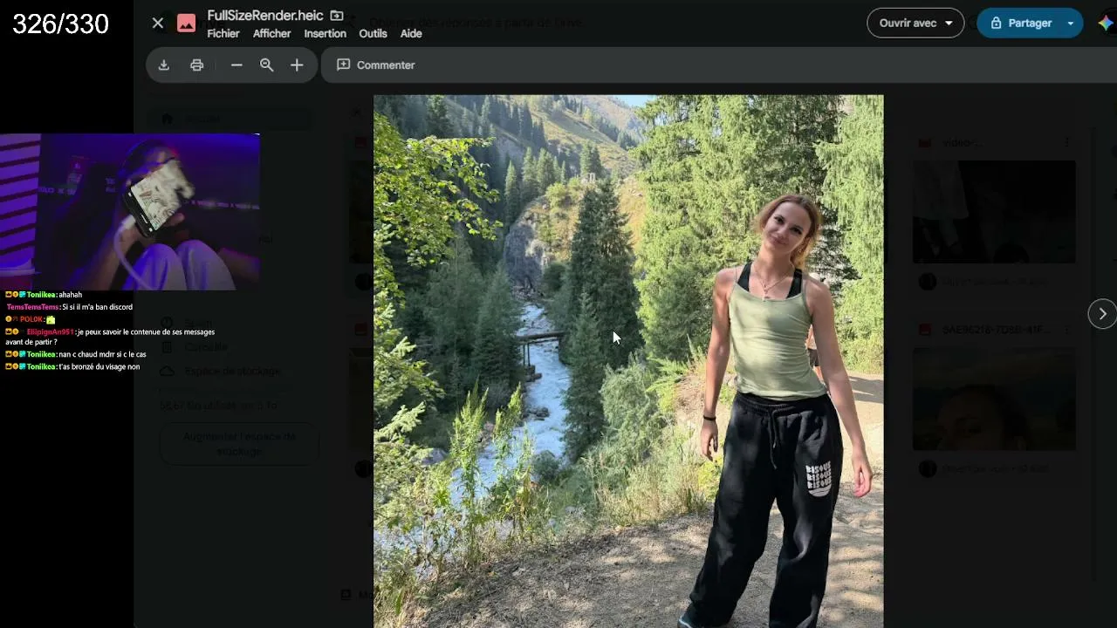Click the chat message "t'as bronzé du visage non"
The width and height of the screenshot is (1117, 628).
(x=99, y=367)
